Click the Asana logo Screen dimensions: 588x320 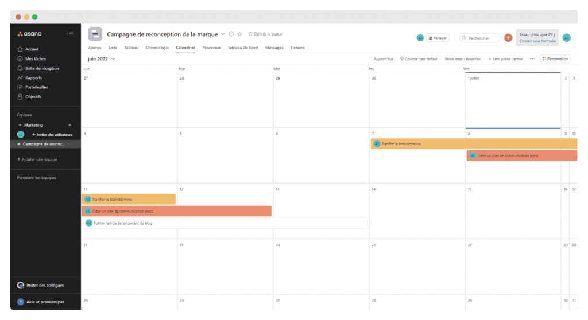click(30, 34)
